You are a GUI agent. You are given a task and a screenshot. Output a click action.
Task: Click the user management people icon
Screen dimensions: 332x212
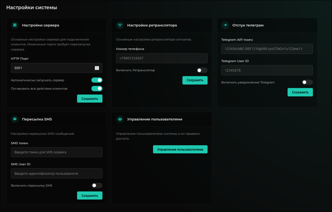(x=120, y=119)
